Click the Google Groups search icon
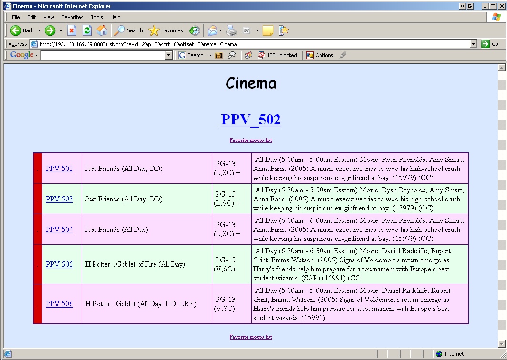The image size is (507, 360). (x=232, y=56)
